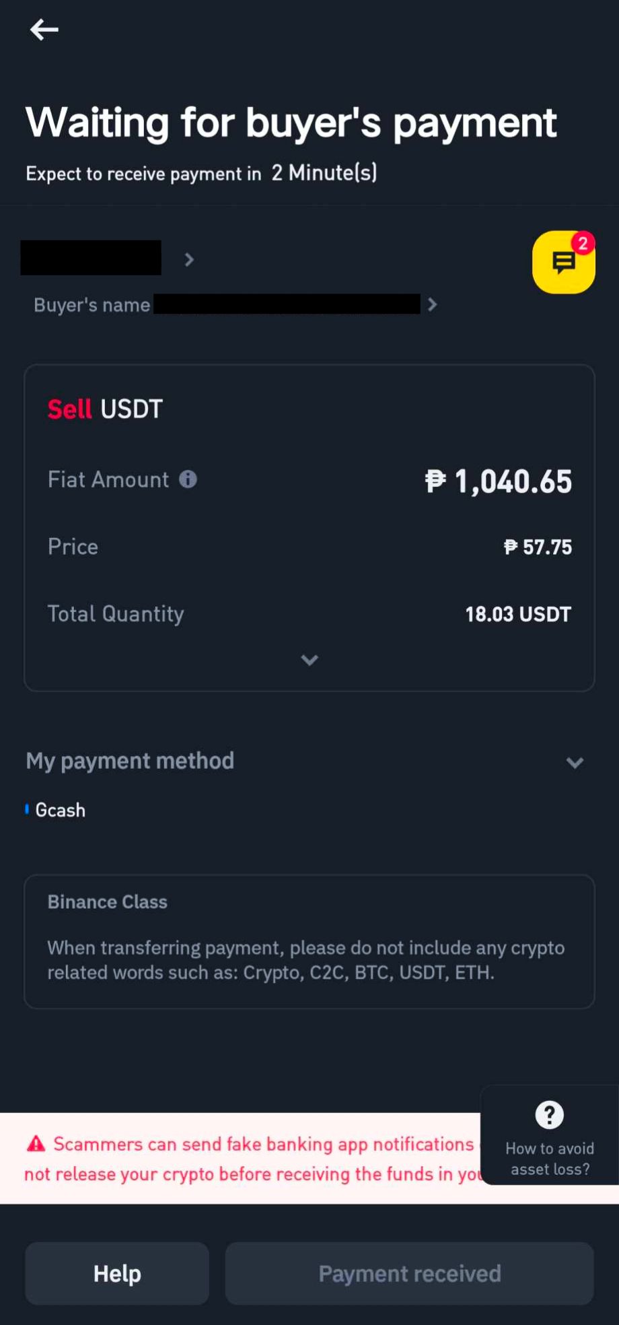Open the chevron after the buyer's name

tap(433, 305)
